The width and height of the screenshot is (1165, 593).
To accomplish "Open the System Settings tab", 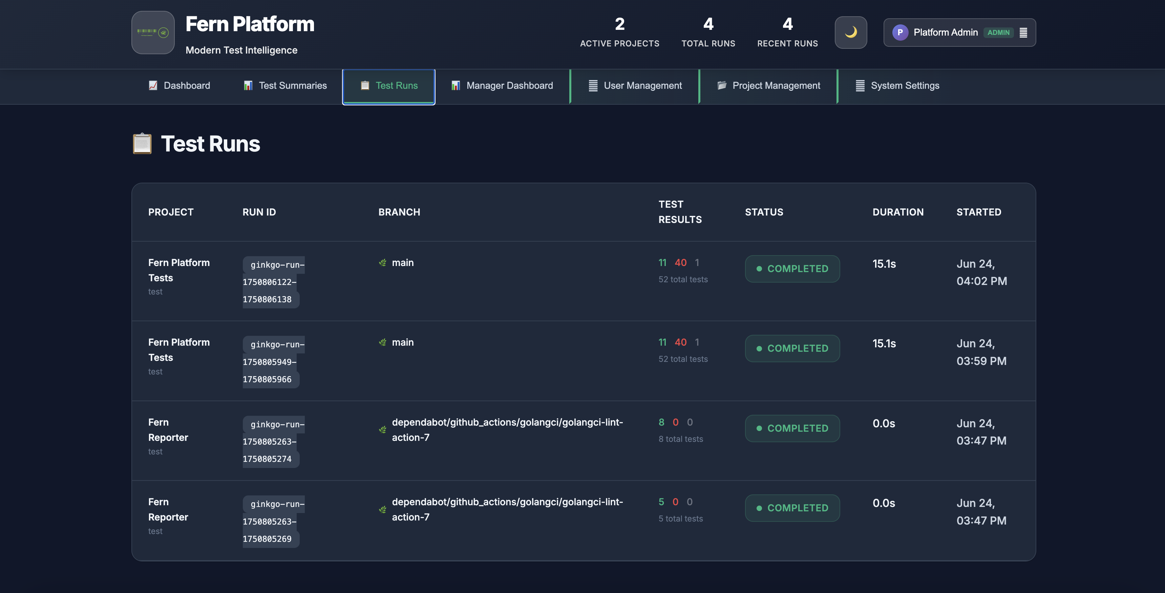I will (x=897, y=85).
